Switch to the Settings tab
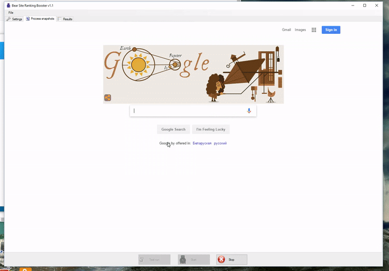 point(15,19)
